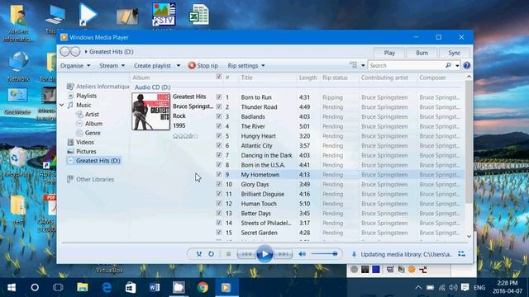Screen dimensions: 529x297
Task: Open Microsoft Edge on the taskbar
Action: pos(107,287)
